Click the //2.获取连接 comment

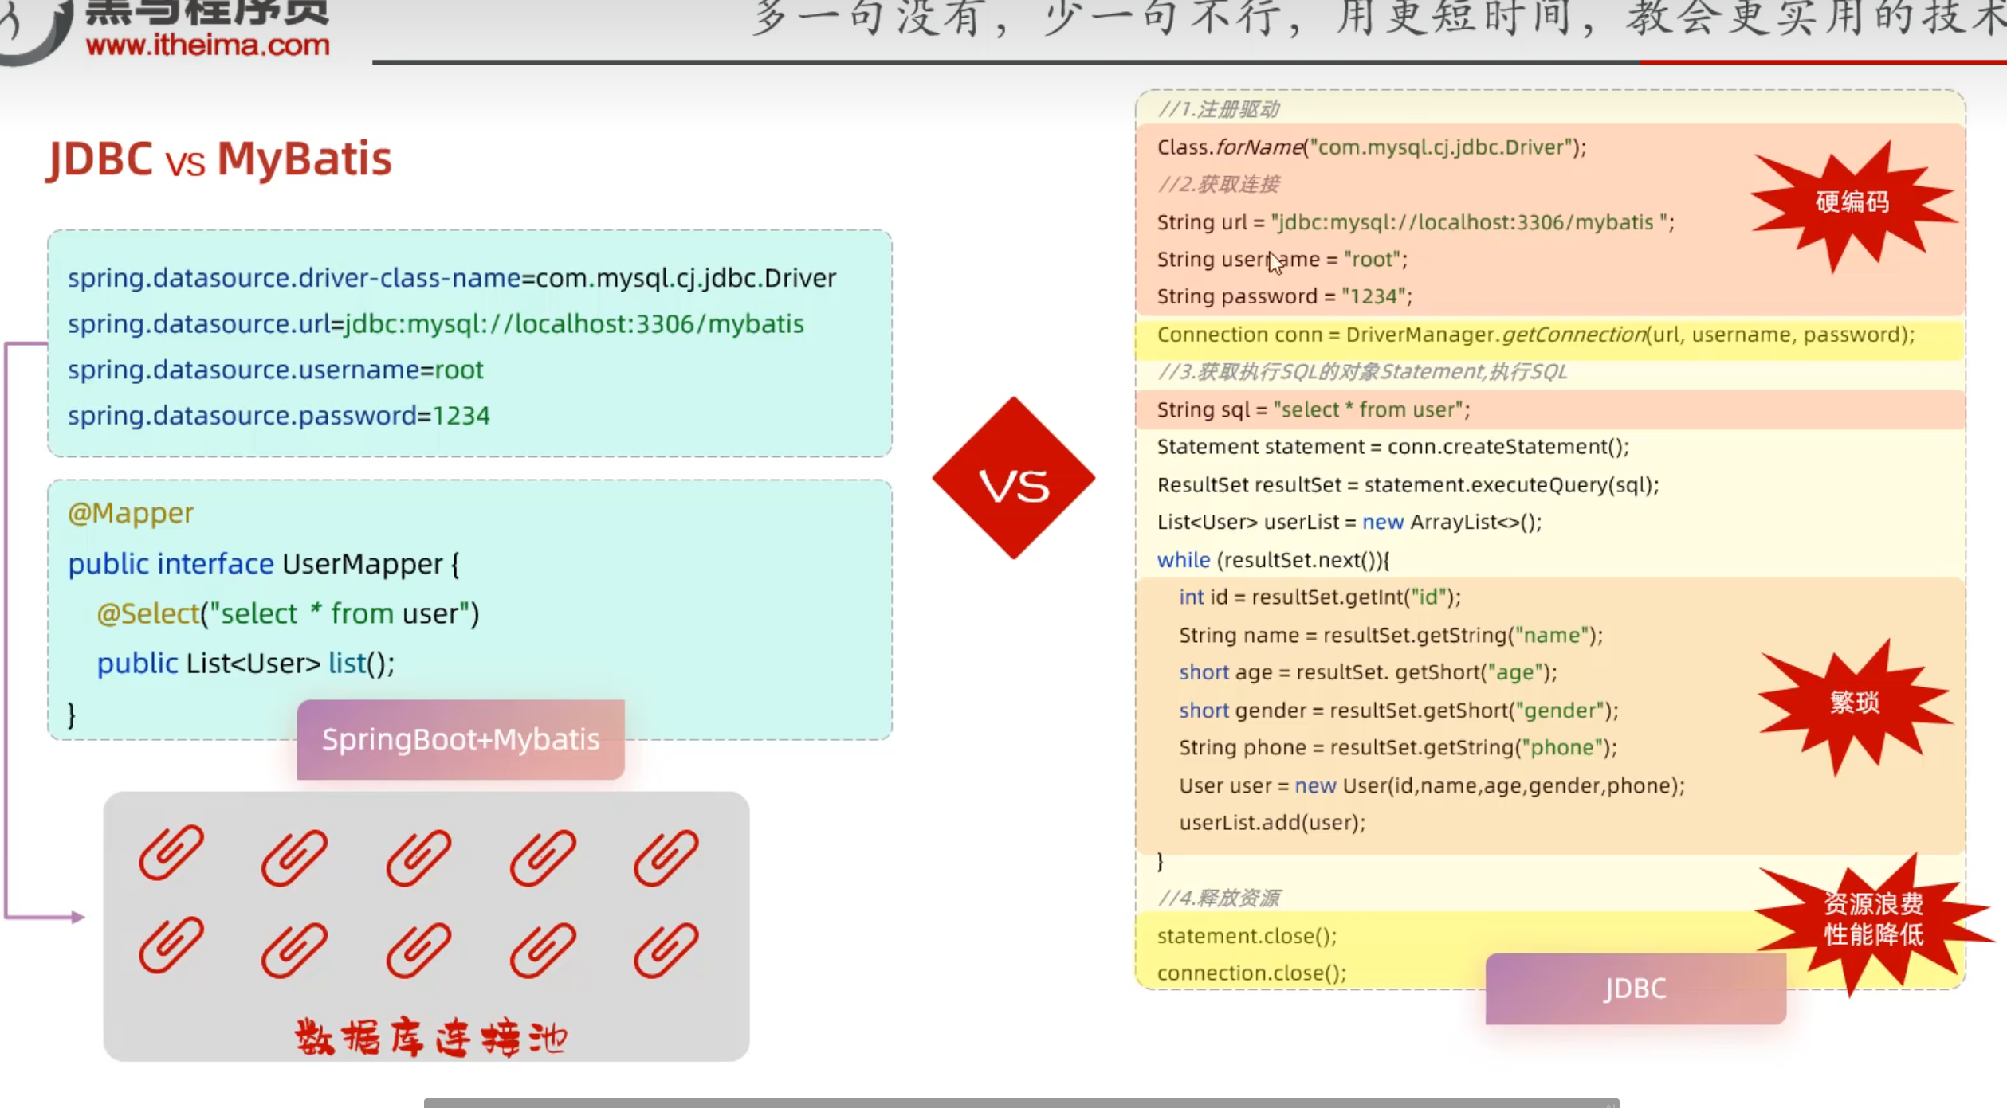(x=1219, y=185)
